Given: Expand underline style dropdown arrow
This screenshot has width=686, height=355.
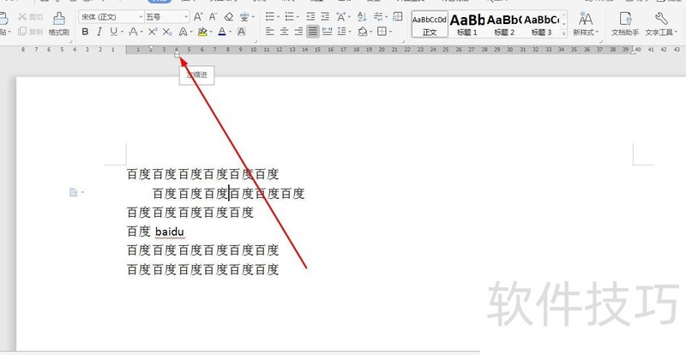Looking at the screenshot, I should (122, 32).
